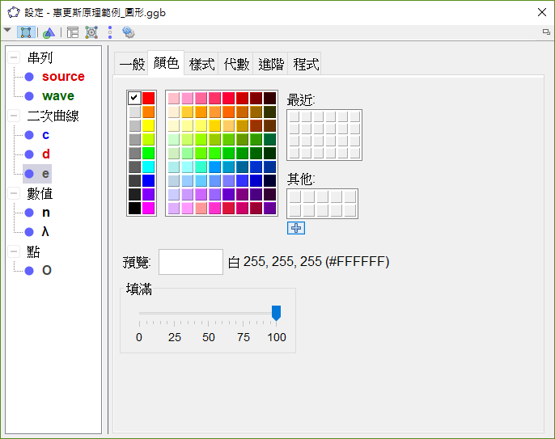
Task: Open the Objects properties section icon
Action: tap(26, 32)
